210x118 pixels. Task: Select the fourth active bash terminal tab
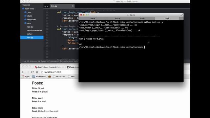tap(167, 18)
